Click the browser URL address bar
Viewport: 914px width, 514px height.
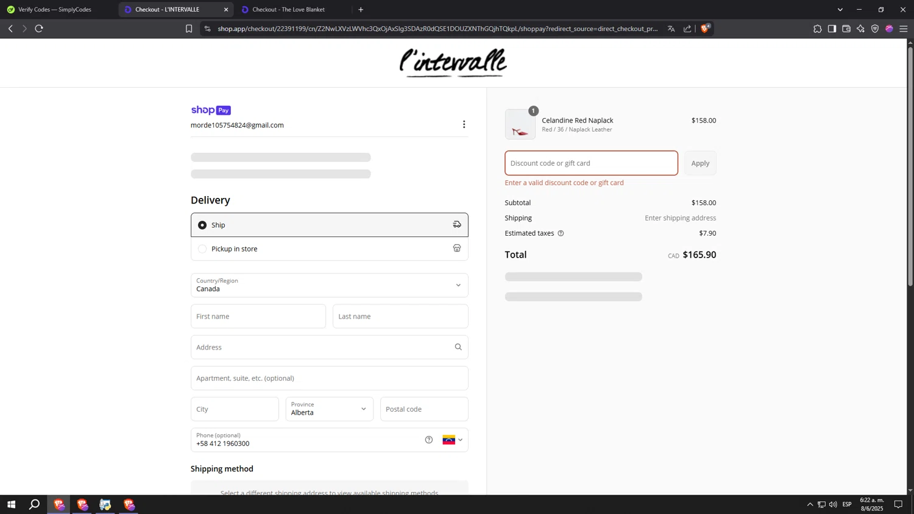pos(438,29)
